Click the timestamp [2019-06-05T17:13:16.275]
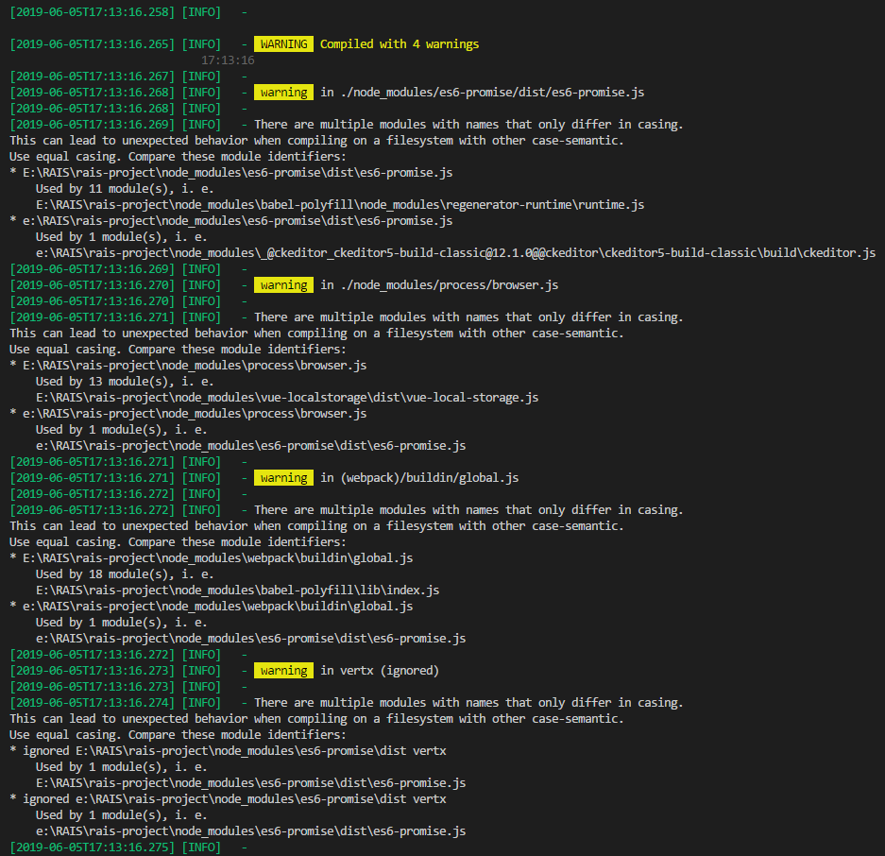 tap(93, 847)
